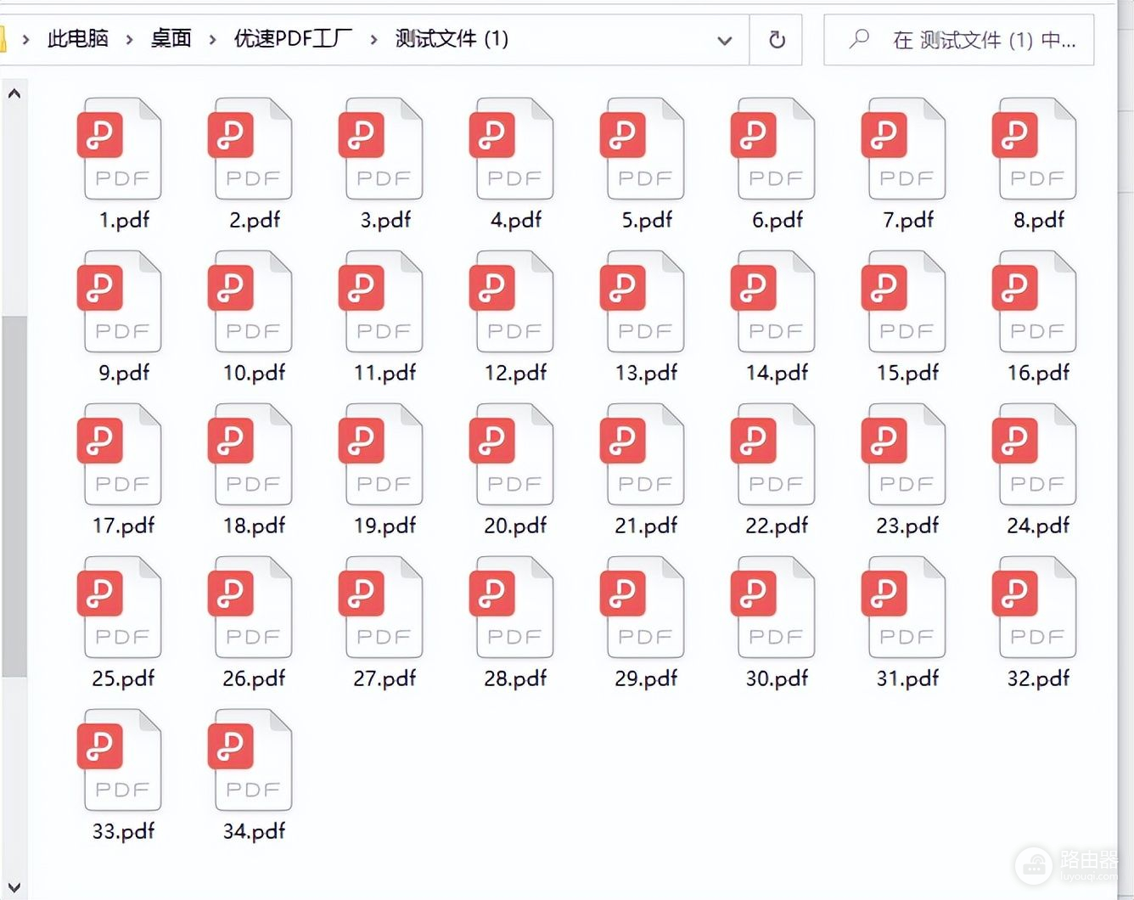The width and height of the screenshot is (1134, 900).
Task: Click 测试文件 (1) breadcrumb segment
Action: pos(452,38)
